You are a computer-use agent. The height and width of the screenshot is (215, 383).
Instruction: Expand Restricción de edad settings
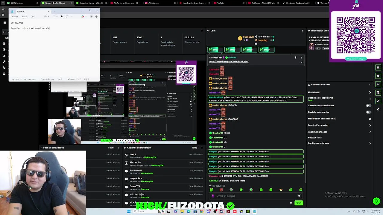[x=370, y=125]
